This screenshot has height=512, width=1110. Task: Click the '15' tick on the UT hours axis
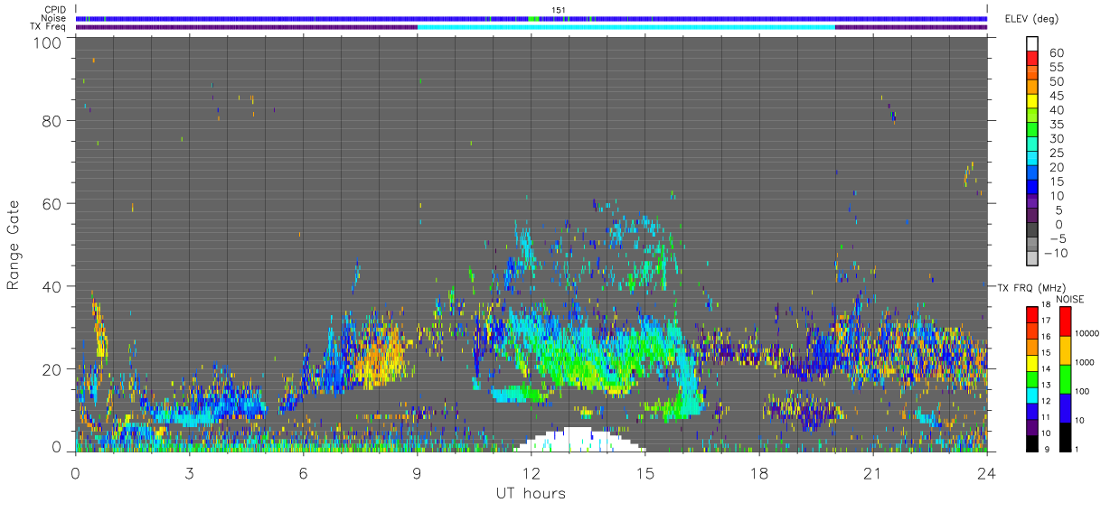point(644,473)
